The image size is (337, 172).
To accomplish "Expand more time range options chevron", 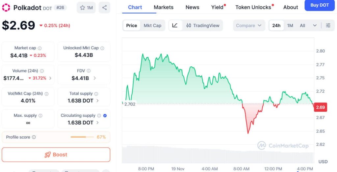I will coord(315,25).
